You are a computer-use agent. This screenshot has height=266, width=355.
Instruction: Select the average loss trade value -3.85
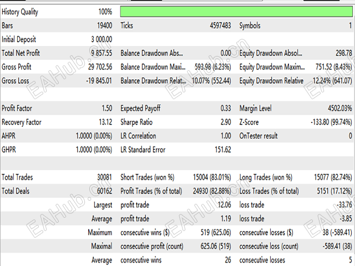click(346, 219)
